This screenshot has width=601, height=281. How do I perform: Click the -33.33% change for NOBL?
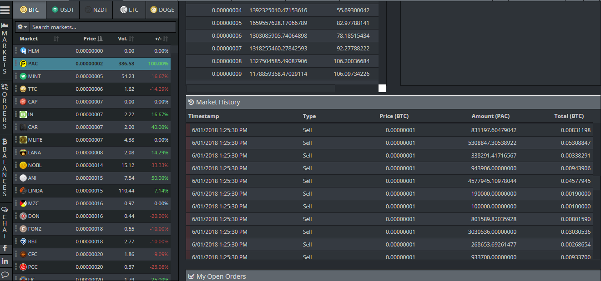coord(159,165)
